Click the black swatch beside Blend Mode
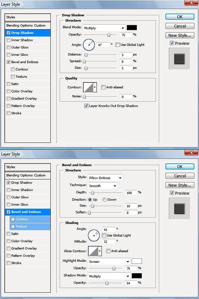The image size is (199, 299). coord(132,28)
